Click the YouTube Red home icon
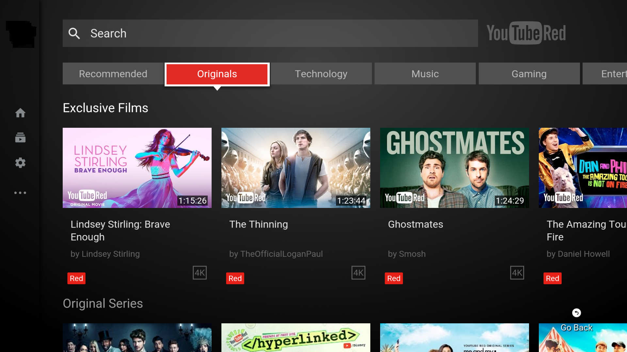Image resolution: width=627 pixels, height=352 pixels. click(20, 112)
